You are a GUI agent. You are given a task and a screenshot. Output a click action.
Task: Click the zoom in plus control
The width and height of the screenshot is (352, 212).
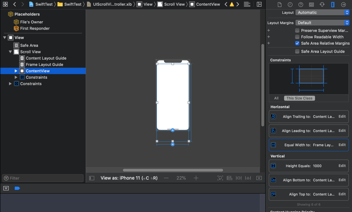click(x=196, y=178)
